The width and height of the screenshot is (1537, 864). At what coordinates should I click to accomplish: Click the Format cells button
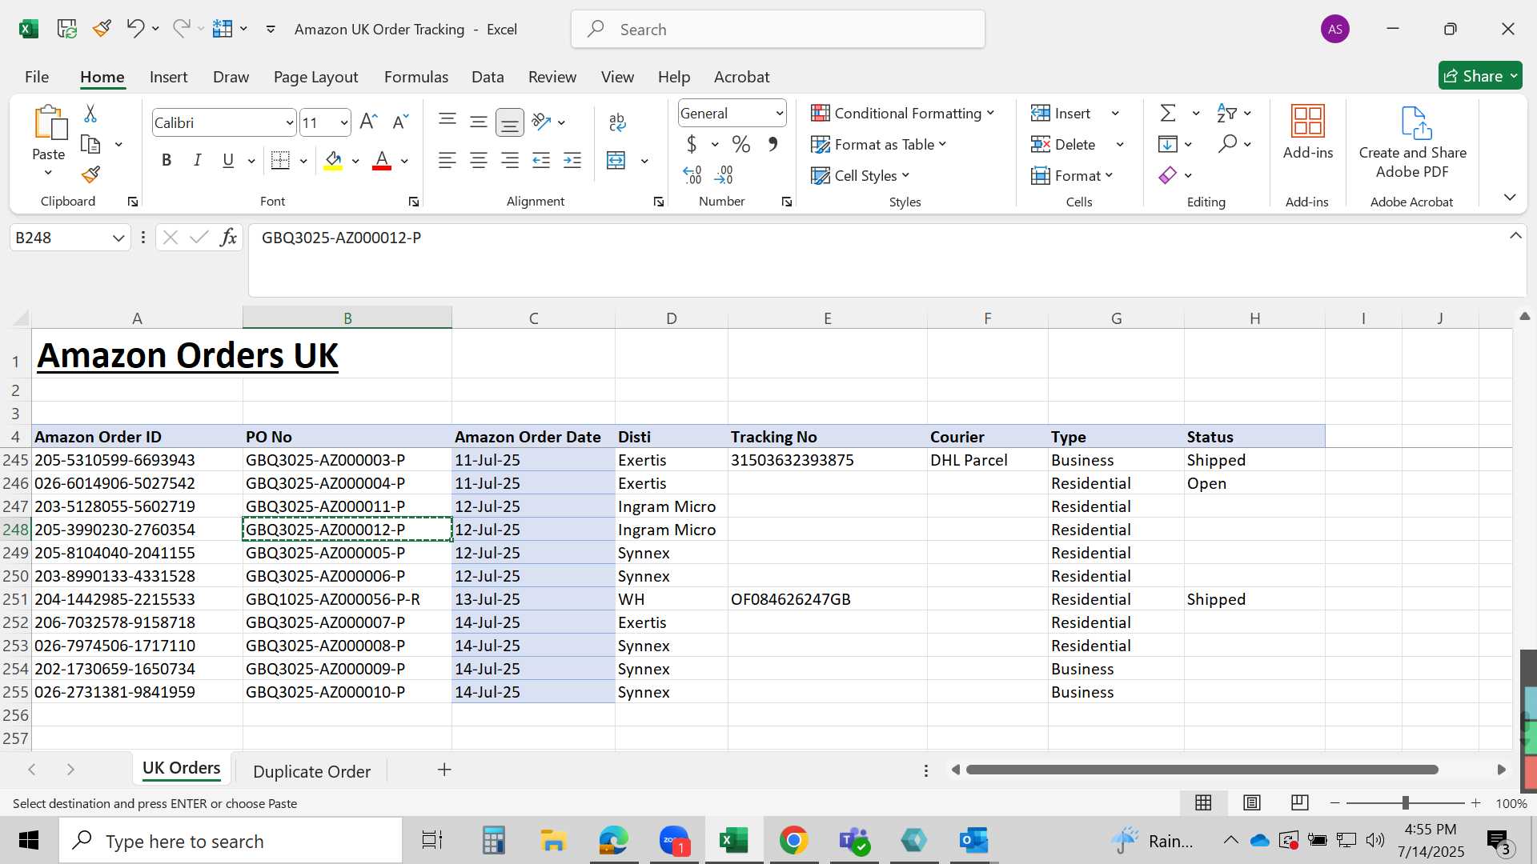pos(1072,175)
